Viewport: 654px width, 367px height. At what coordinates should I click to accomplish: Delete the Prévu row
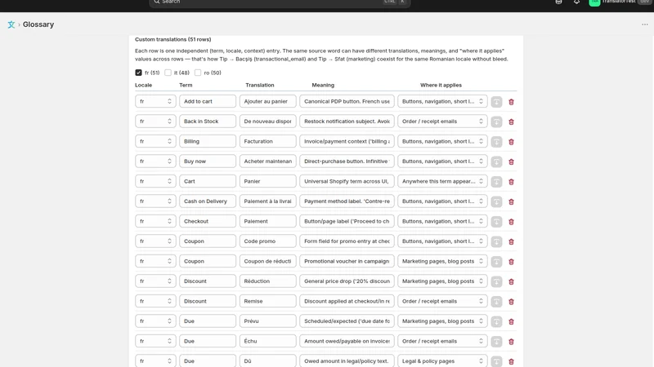coord(511,321)
